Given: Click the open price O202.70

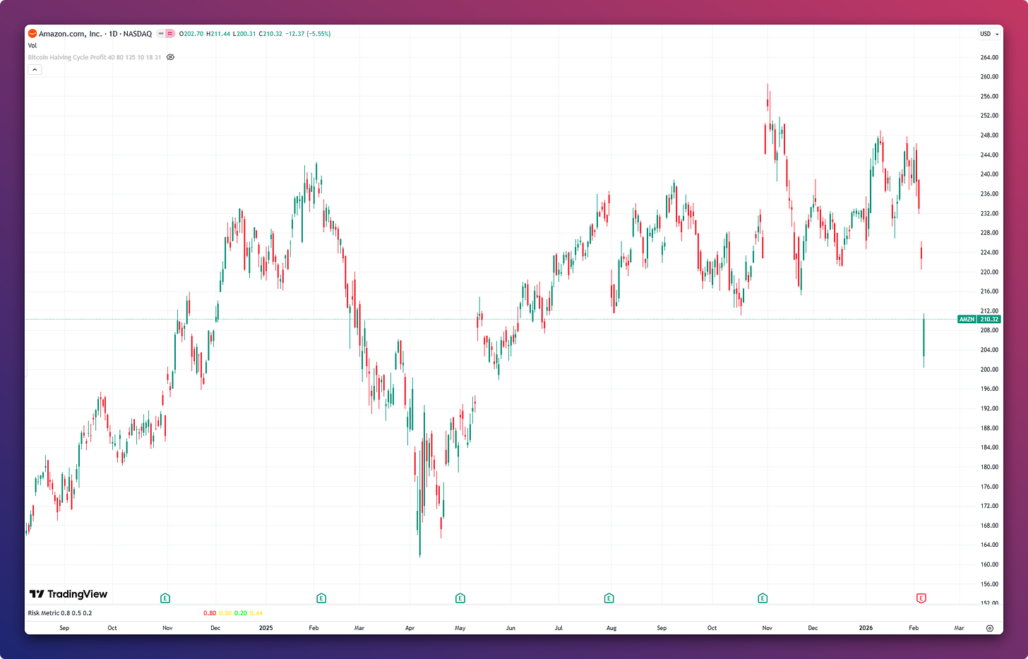Looking at the screenshot, I should 191,34.
